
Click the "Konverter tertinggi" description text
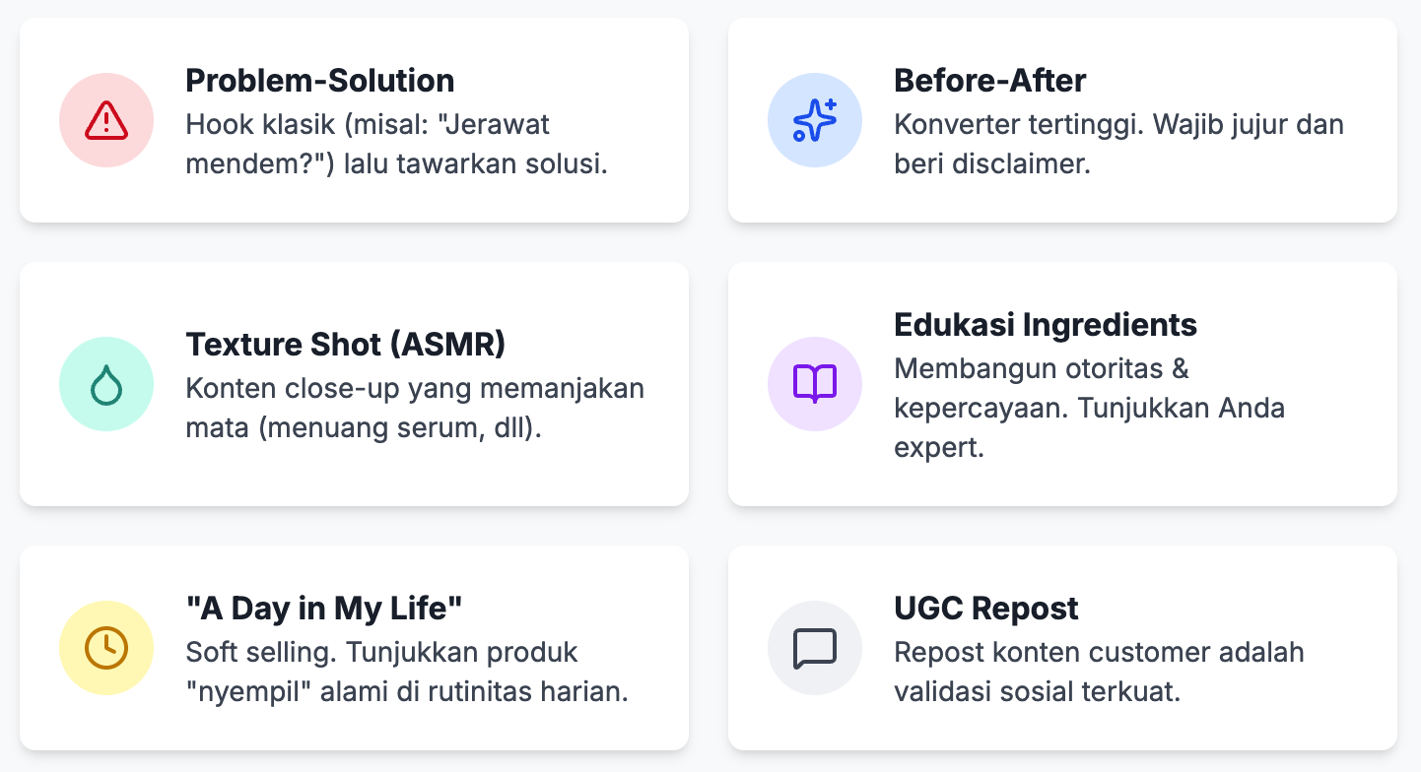(x=1118, y=144)
